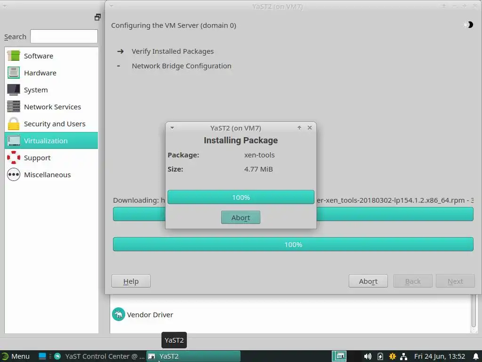482x362 pixels.
Task: Select the Network Services category
Action: tap(51, 107)
